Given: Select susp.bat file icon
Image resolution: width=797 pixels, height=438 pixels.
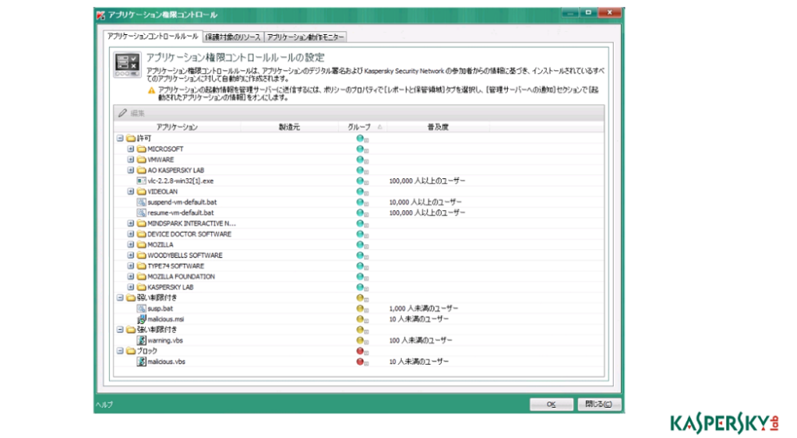Looking at the screenshot, I should (x=141, y=309).
